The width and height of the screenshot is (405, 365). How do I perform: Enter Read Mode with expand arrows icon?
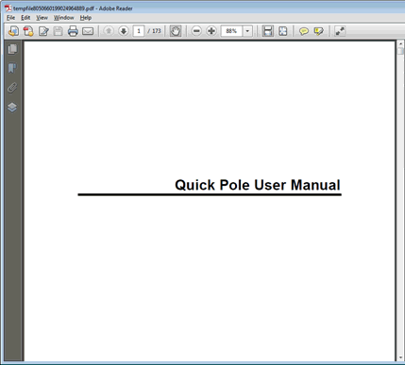340,31
